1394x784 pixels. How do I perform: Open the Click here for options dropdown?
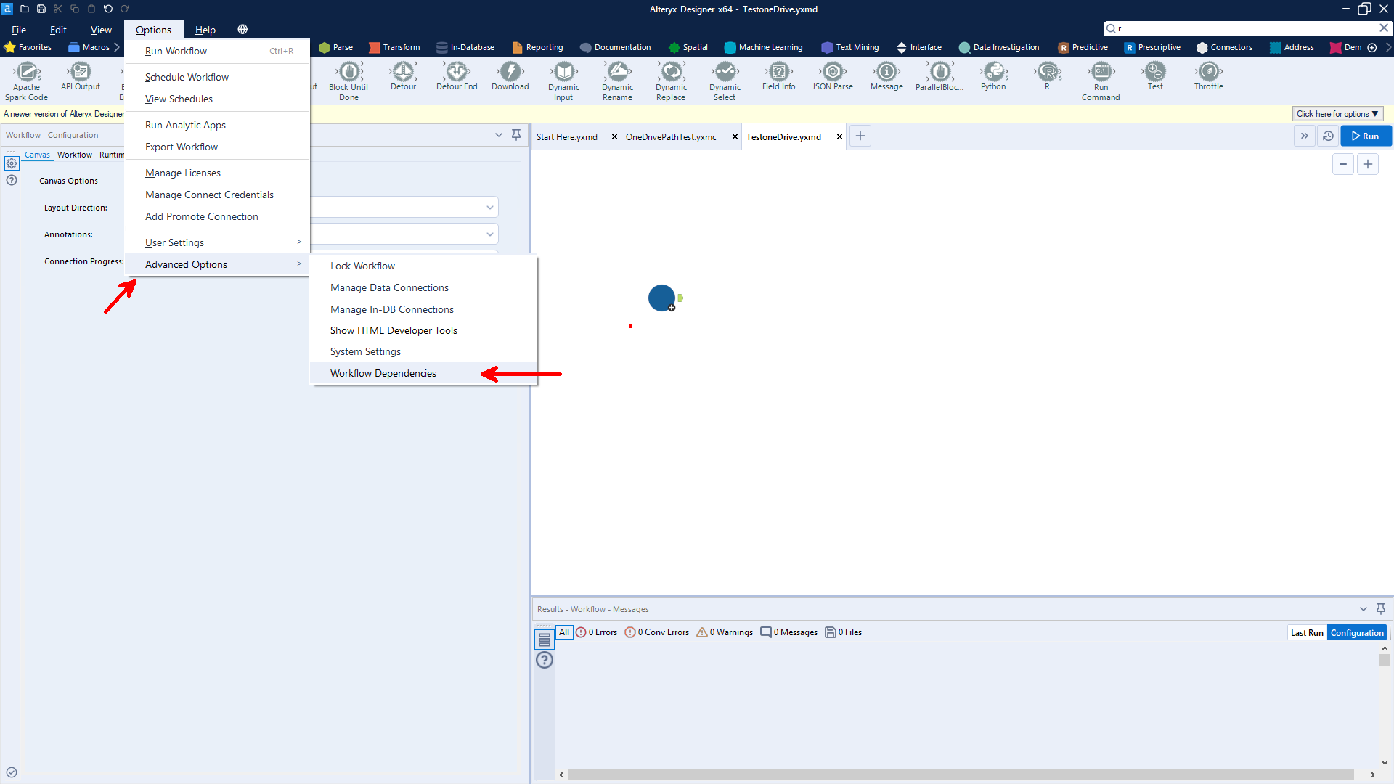tap(1337, 114)
